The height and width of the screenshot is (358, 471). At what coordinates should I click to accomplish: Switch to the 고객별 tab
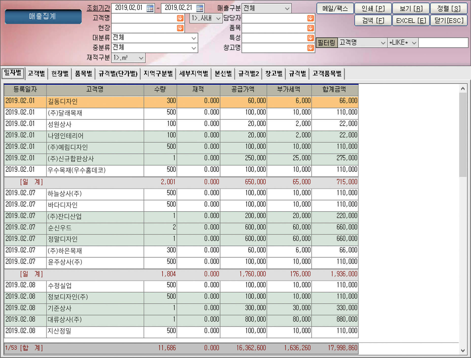[36, 73]
